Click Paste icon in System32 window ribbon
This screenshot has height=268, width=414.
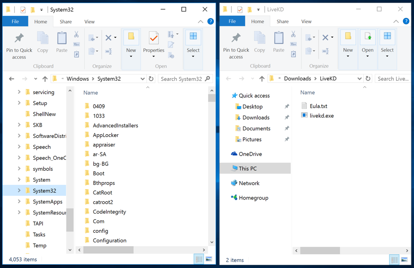tap(62, 42)
